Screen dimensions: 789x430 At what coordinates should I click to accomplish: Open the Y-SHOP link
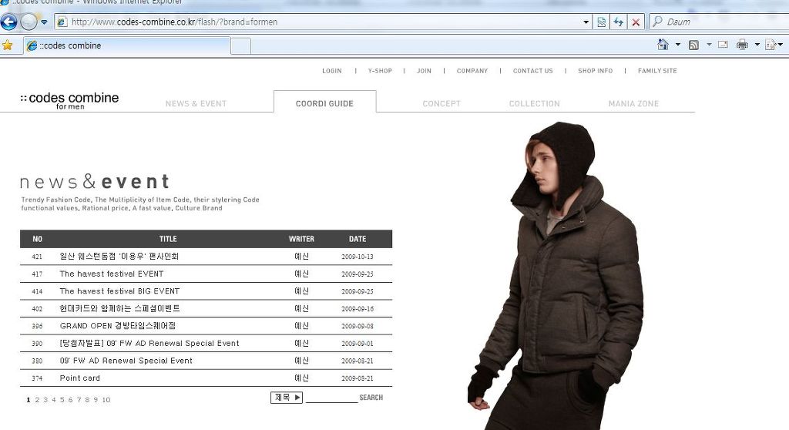coord(380,71)
